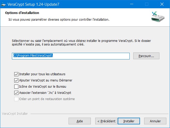Tick Créer un point de restauration système
The height and width of the screenshot is (128, 170).
(x=16, y=99)
